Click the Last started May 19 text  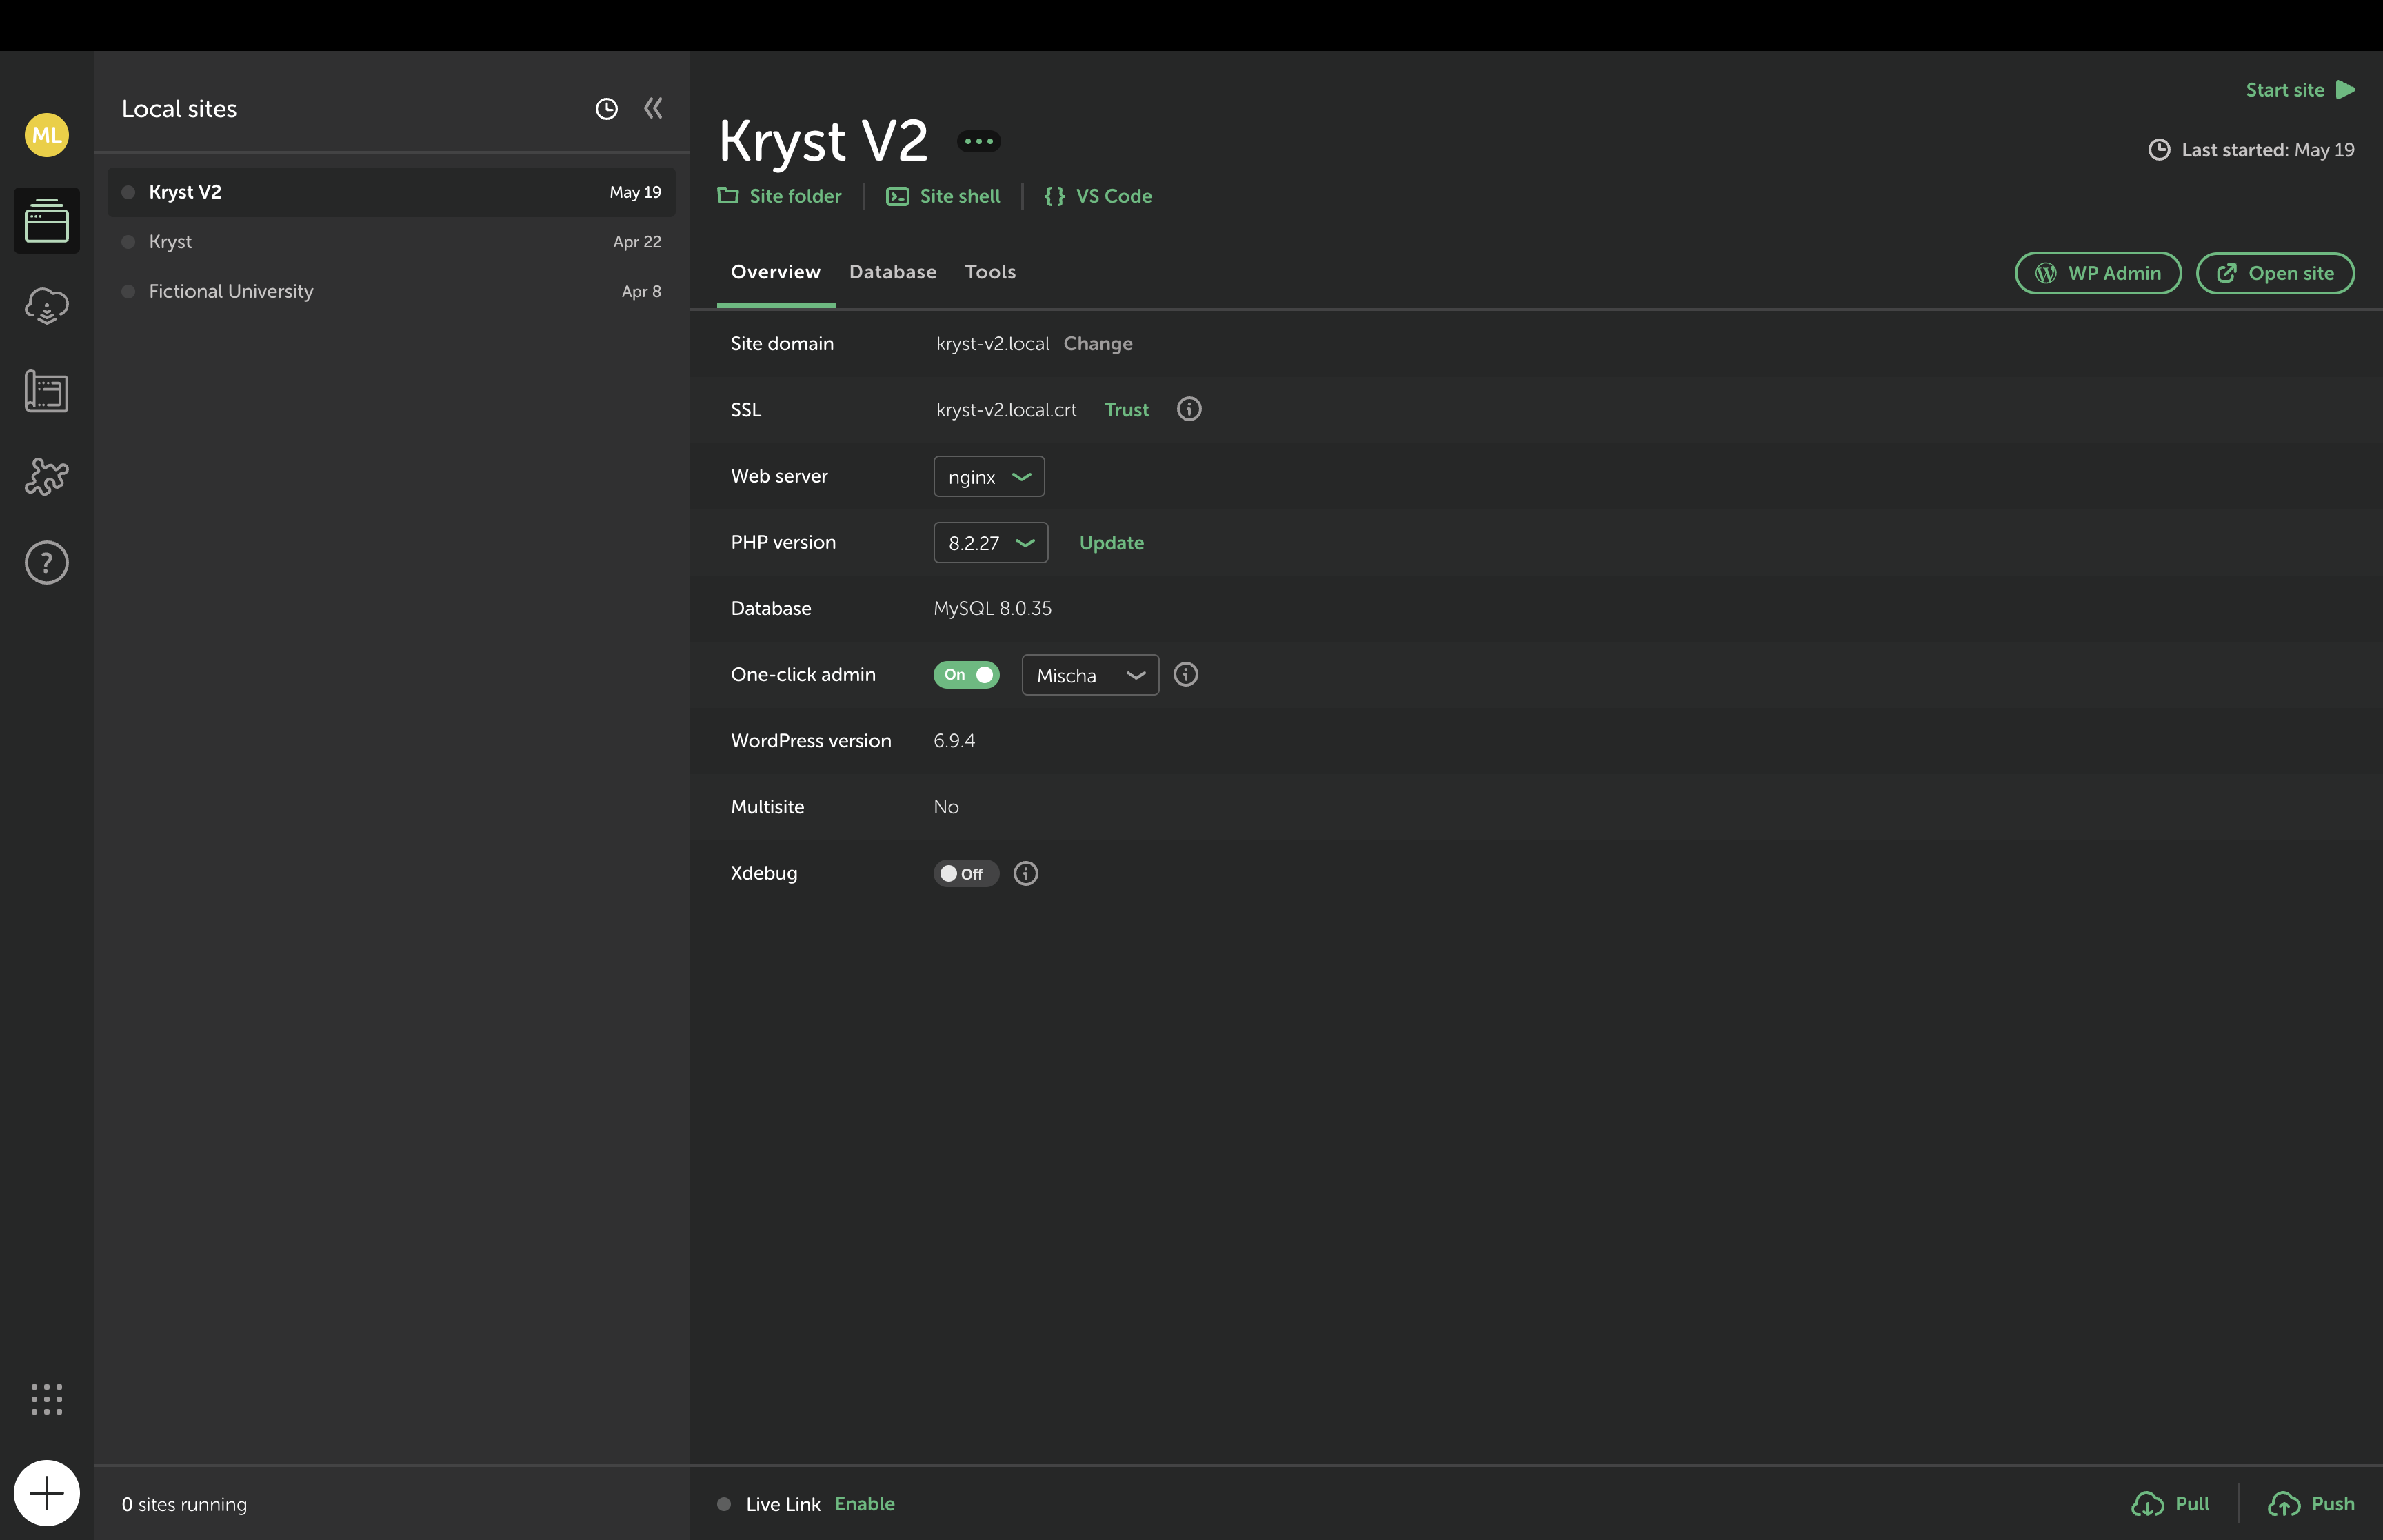[2267, 150]
